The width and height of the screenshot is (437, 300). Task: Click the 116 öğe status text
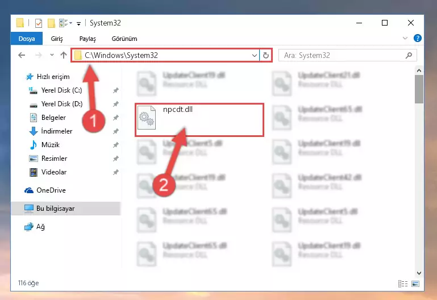pyautogui.click(x=28, y=283)
